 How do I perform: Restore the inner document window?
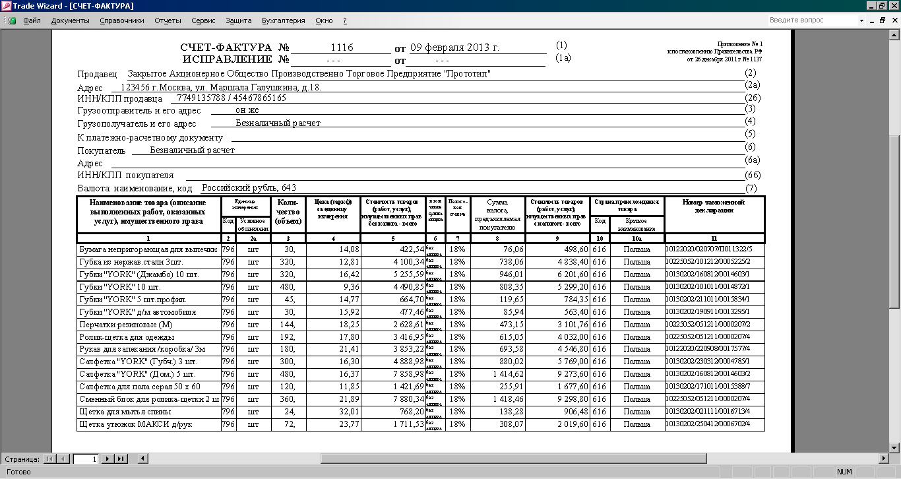[883, 20]
